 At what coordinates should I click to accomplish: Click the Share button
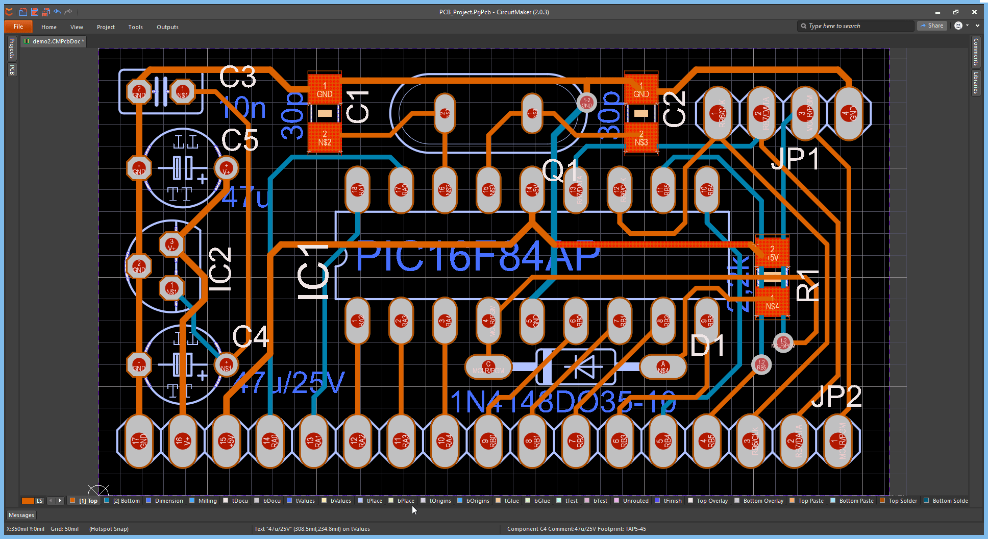pyautogui.click(x=932, y=26)
